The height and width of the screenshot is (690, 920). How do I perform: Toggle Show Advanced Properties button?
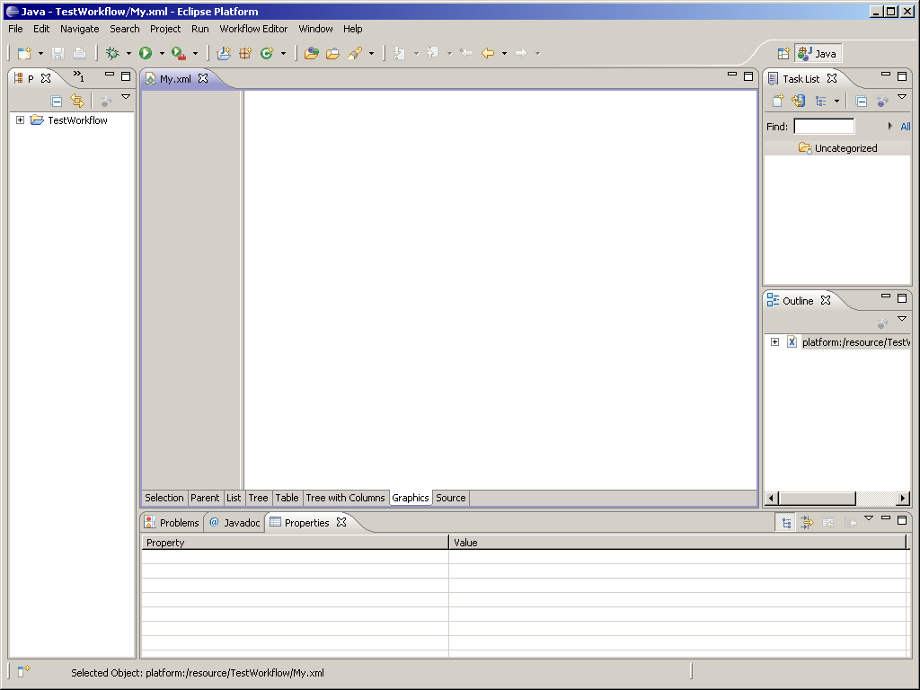pos(807,523)
